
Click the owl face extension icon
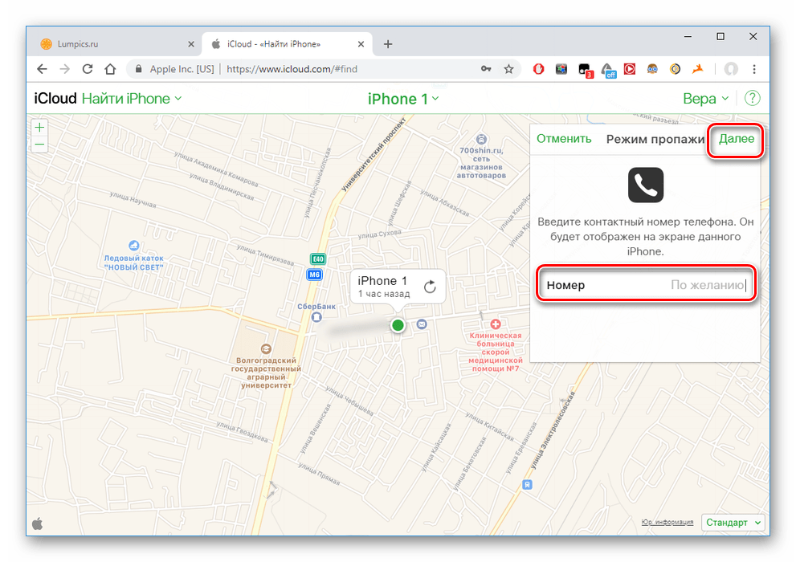tap(652, 69)
